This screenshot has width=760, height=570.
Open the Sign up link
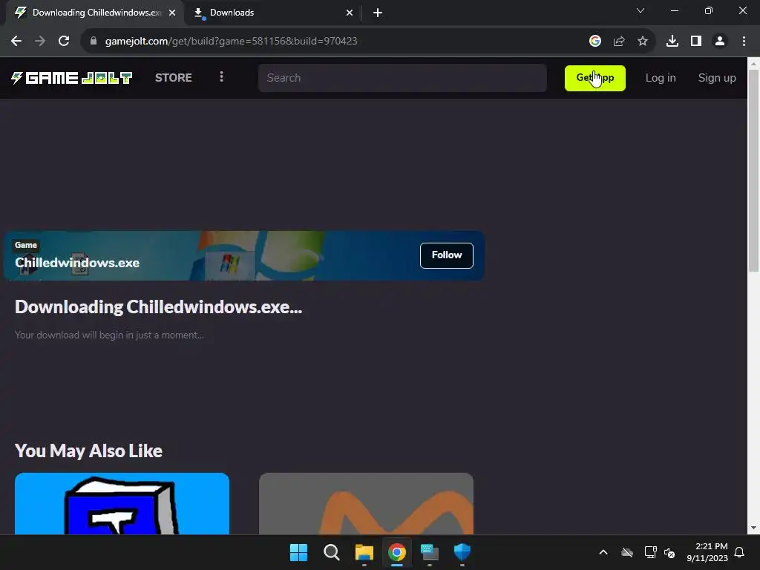[717, 78]
